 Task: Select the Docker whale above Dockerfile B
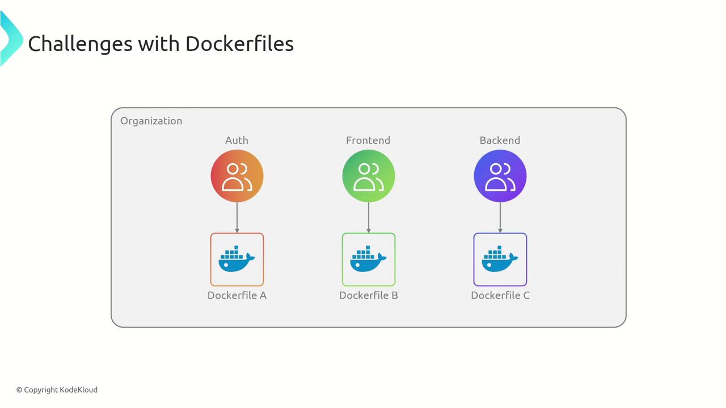pyautogui.click(x=369, y=260)
